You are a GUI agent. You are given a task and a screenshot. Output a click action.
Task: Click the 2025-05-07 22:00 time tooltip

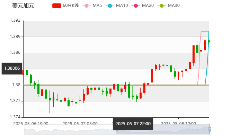tap(133, 124)
